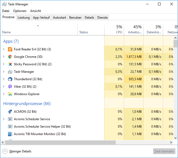Viewport: 178px width, 158px height.
Task: Switch to the Benutzer tab
Action: (x=75, y=18)
